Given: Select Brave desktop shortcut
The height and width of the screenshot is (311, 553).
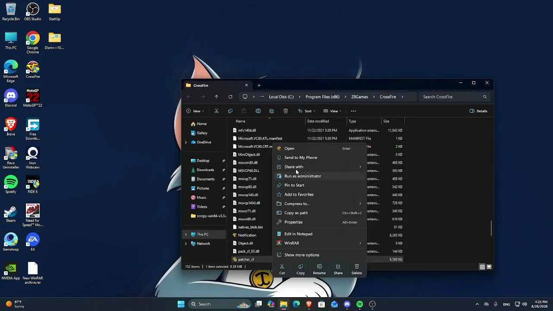Looking at the screenshot, I should (x=11, y=127).
